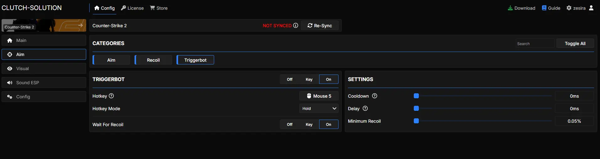Click the info icon beside NOT SYNCED
Viewport: 600px width, 159px height.
[x=296, y=26]
